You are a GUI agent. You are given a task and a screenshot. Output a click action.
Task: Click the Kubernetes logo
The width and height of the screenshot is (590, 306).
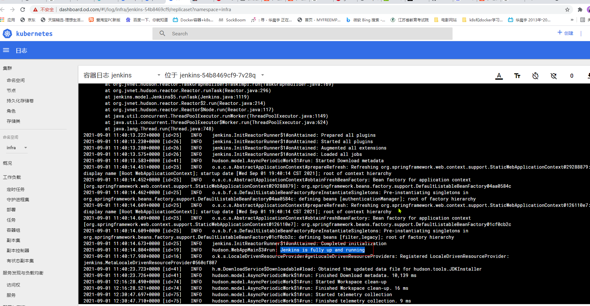7,33
